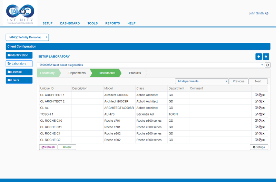The image size is (276, 182).
Task: Expand the West coast diagnostics laboratory selector
Action: (x=150, y=65)
